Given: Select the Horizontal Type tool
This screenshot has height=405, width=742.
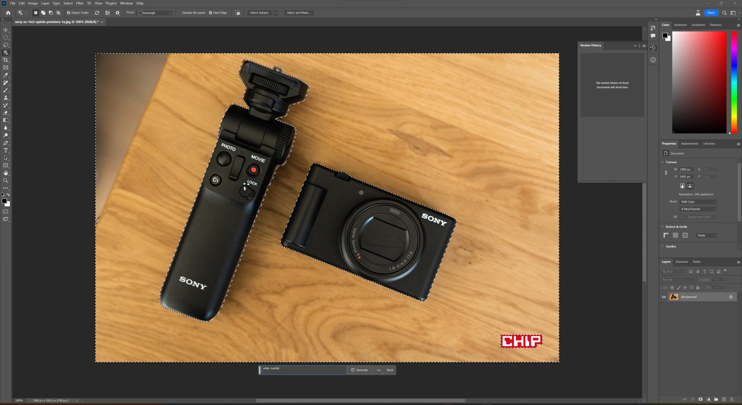Looking at the screenshot, I should 6,151.
